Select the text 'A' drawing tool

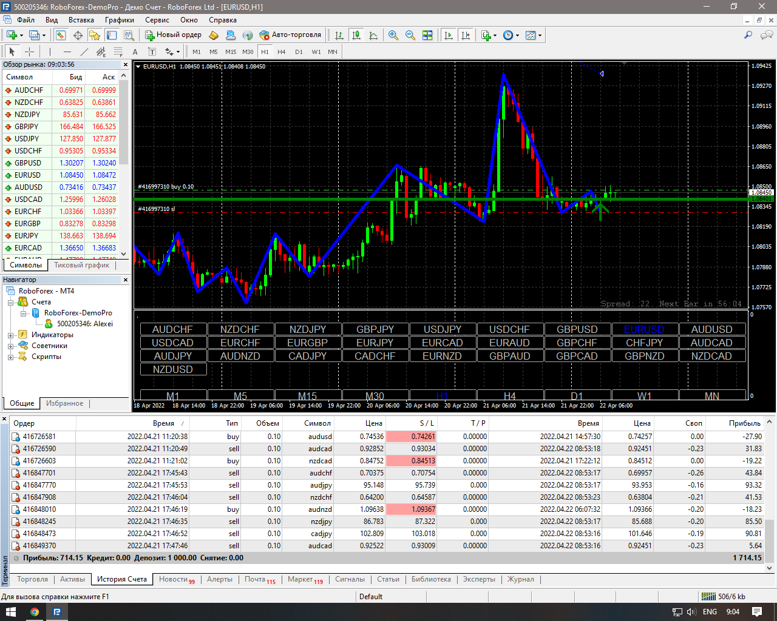135,52
